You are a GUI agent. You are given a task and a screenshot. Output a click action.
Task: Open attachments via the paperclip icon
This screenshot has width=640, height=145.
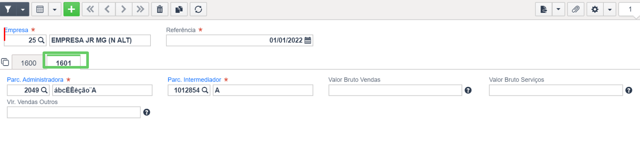(x=575, y=9)
